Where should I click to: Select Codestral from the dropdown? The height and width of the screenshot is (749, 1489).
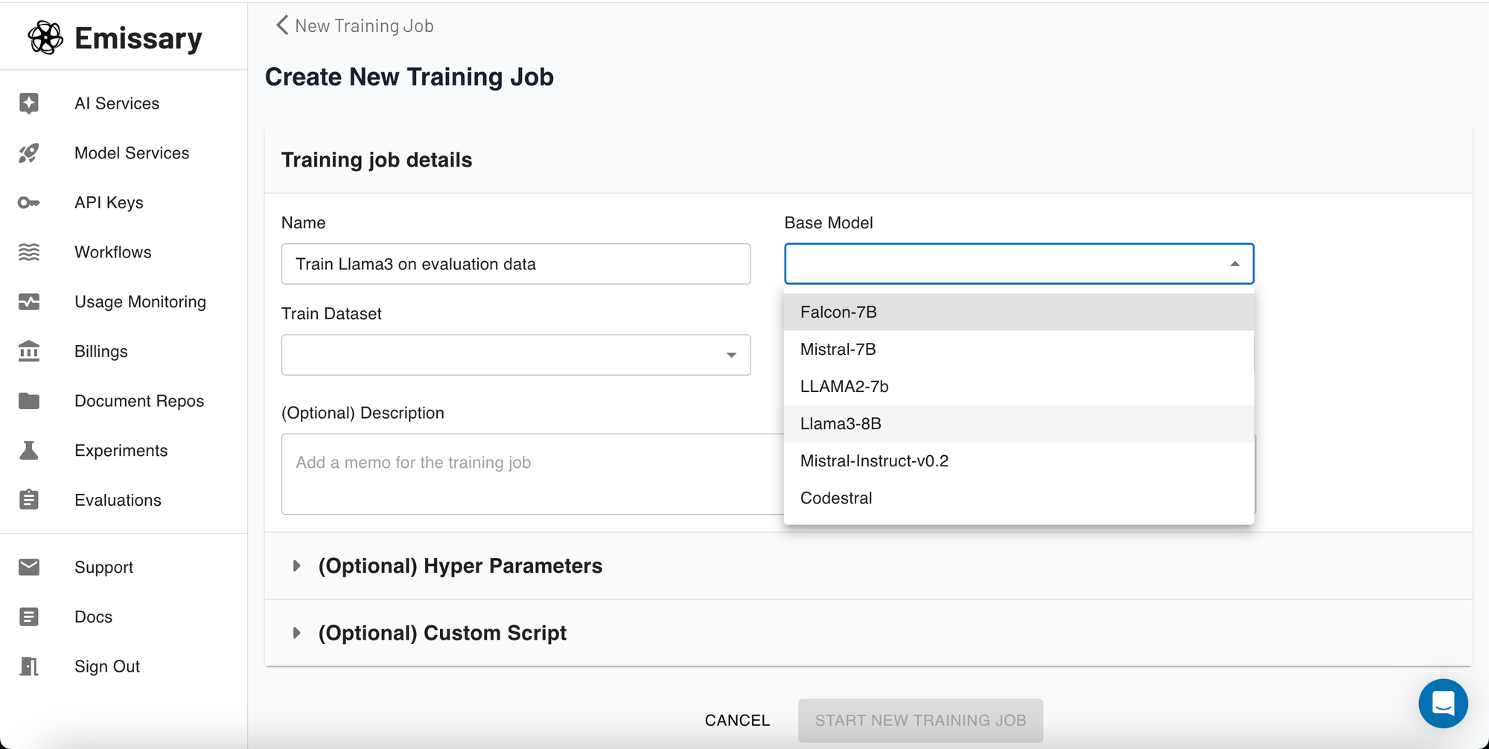tap(1018, 498)
